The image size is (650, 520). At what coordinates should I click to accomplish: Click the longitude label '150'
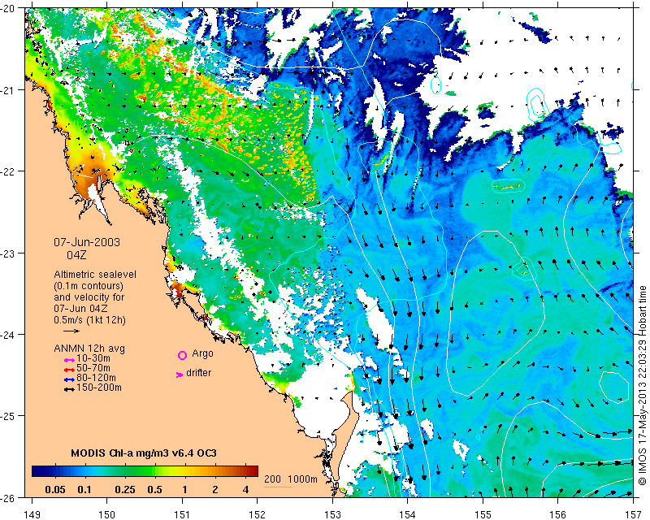107,514
